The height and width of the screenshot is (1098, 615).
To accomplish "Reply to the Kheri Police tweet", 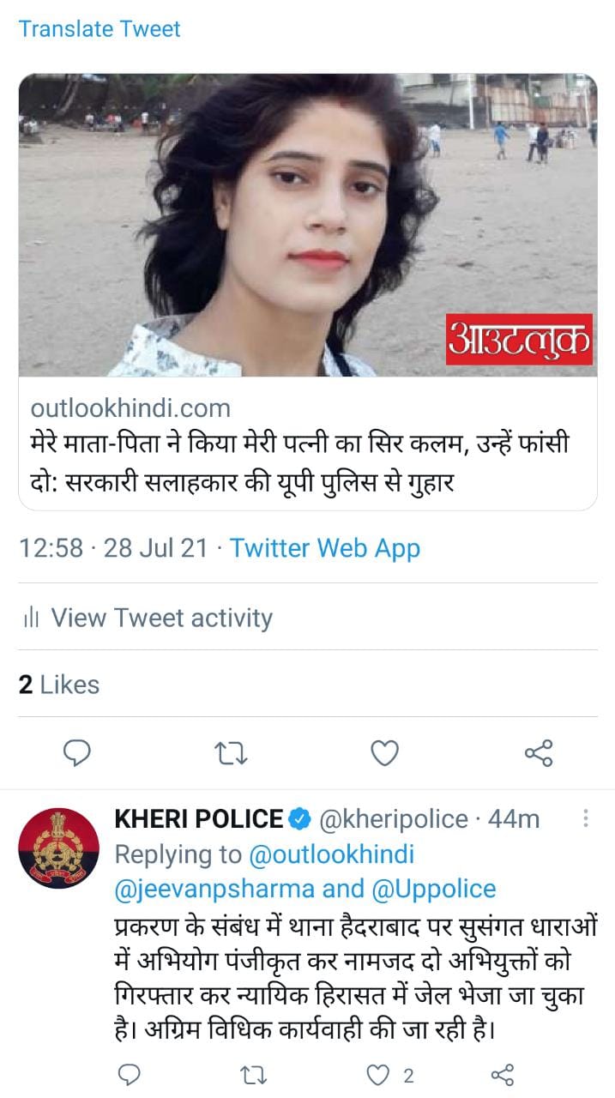I will coord(128,1075).
